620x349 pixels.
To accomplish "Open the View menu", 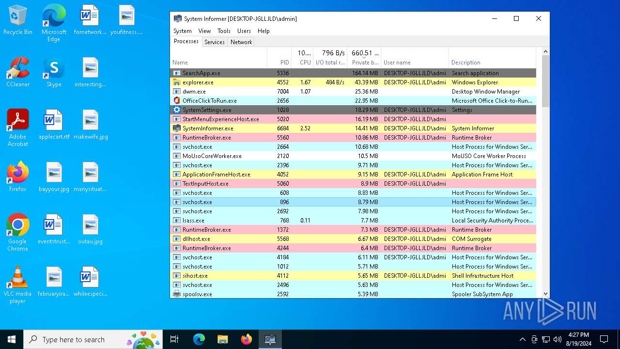I will (x=204, y=31).
